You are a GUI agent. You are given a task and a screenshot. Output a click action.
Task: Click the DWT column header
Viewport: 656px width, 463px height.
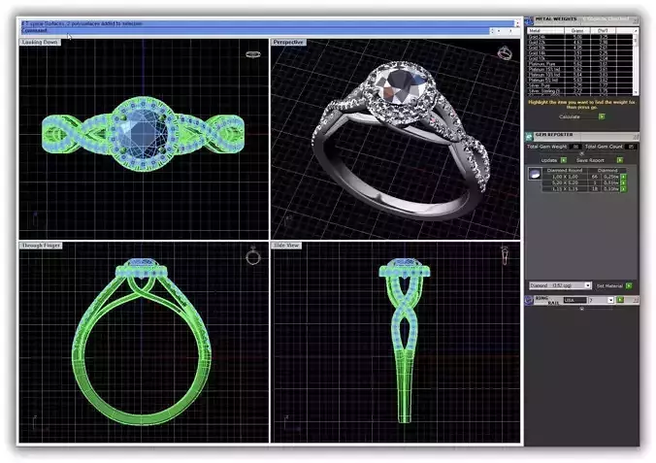603,30
